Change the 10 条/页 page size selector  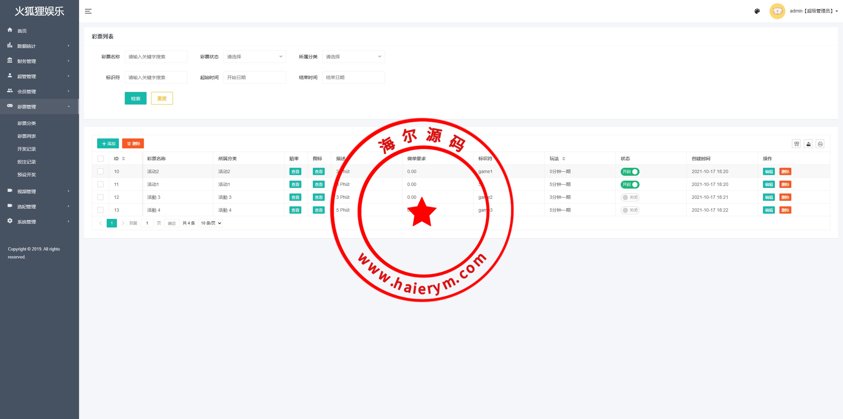pyautogui.click(x=211, y=223)
